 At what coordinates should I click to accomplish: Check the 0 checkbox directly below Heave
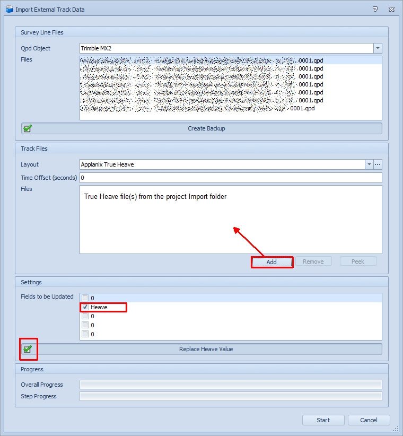pos(85,316)
